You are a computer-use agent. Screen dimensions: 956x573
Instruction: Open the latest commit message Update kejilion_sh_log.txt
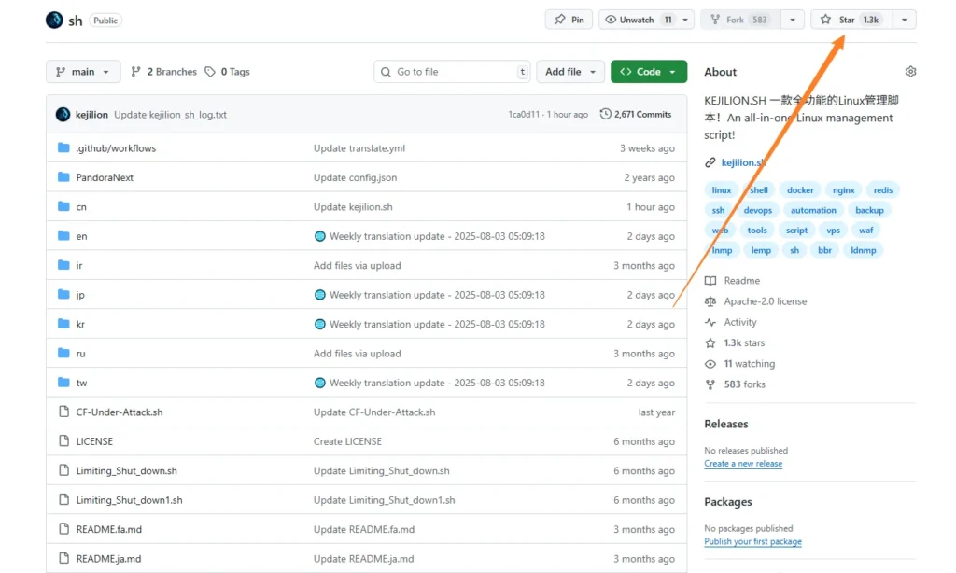tap(170, 114)
